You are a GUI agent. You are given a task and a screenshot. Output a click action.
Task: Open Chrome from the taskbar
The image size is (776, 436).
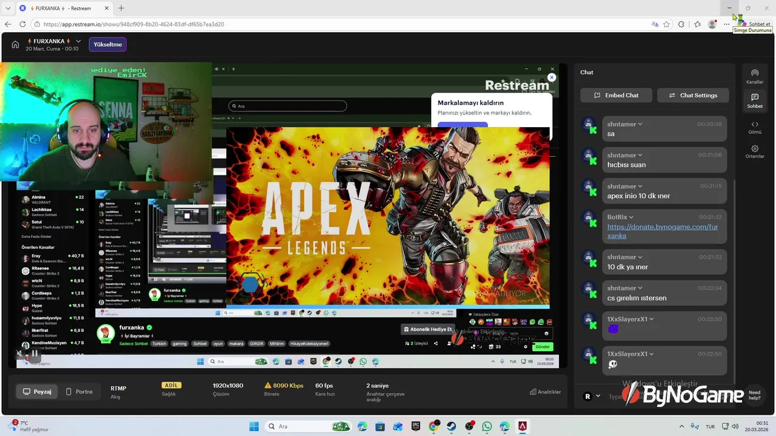pos(433,426)
